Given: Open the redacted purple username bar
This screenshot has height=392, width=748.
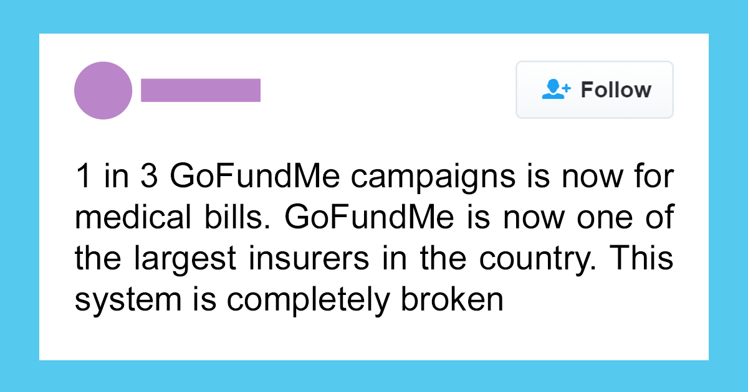Looking at the screenshot, I should click(x=201, y=90).
